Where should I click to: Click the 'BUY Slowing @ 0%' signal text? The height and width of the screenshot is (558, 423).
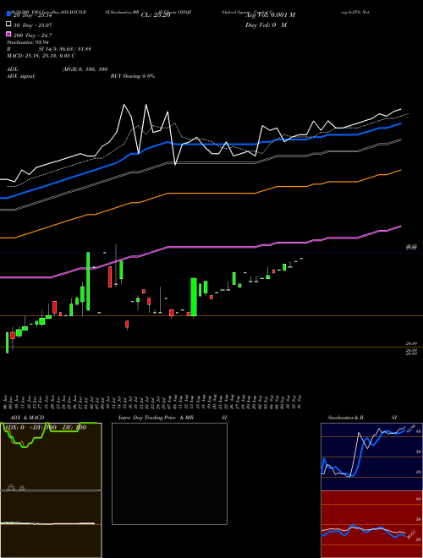(133, 76)
